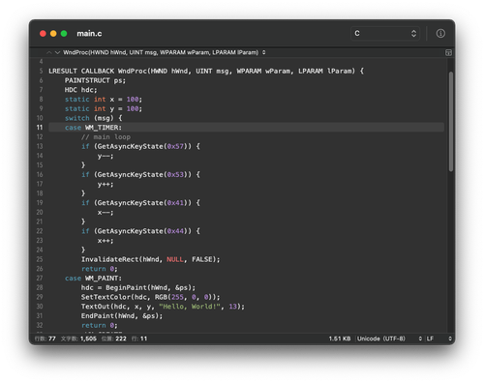The image size is (484, 383).
Task: Open the WndProc outline navigation dropdown
Action: [x=164, y=52]
